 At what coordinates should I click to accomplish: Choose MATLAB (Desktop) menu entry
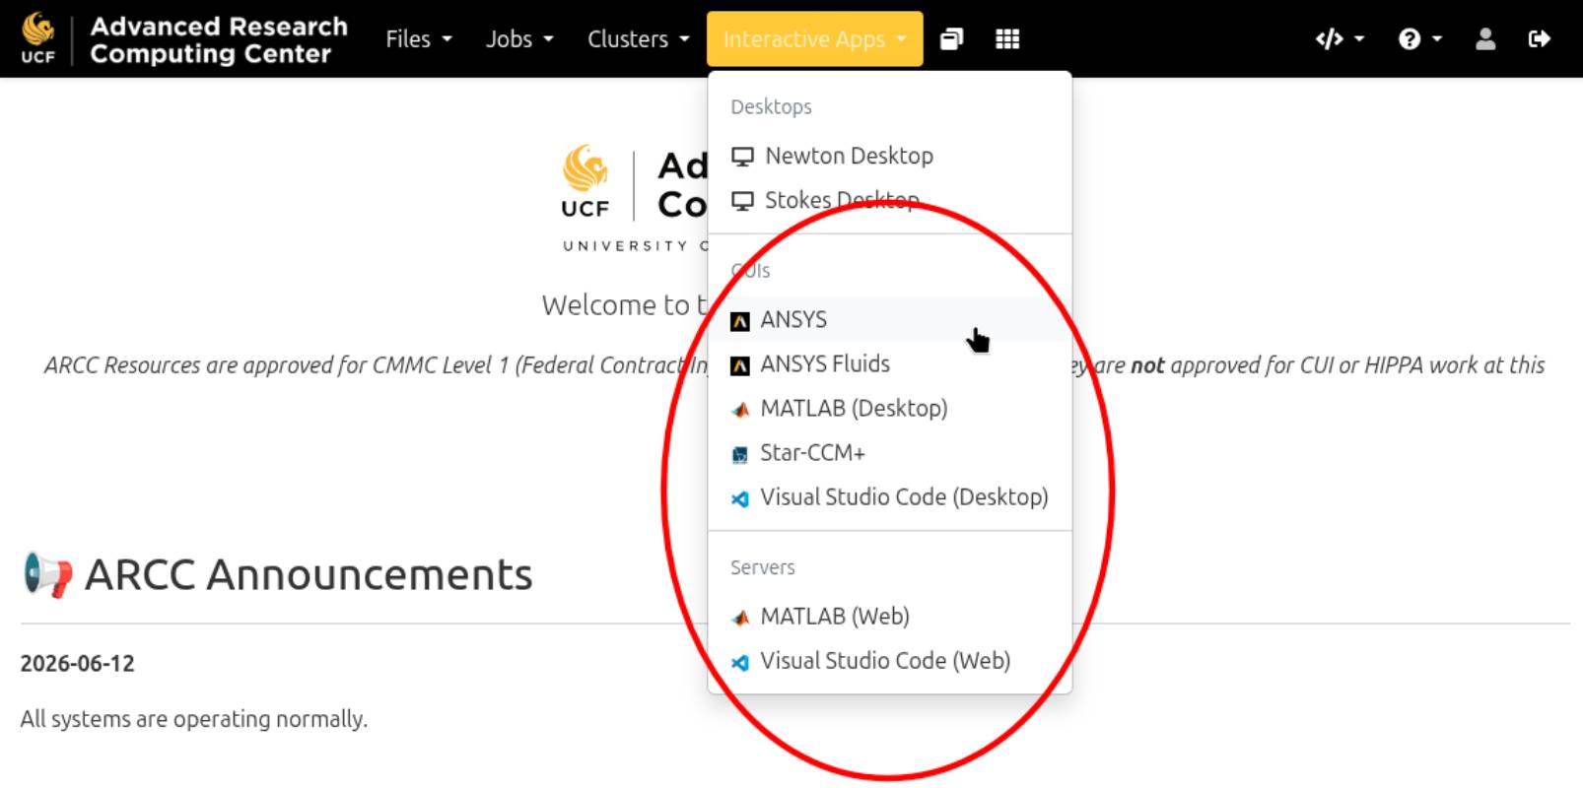click(x=890, y=408)
